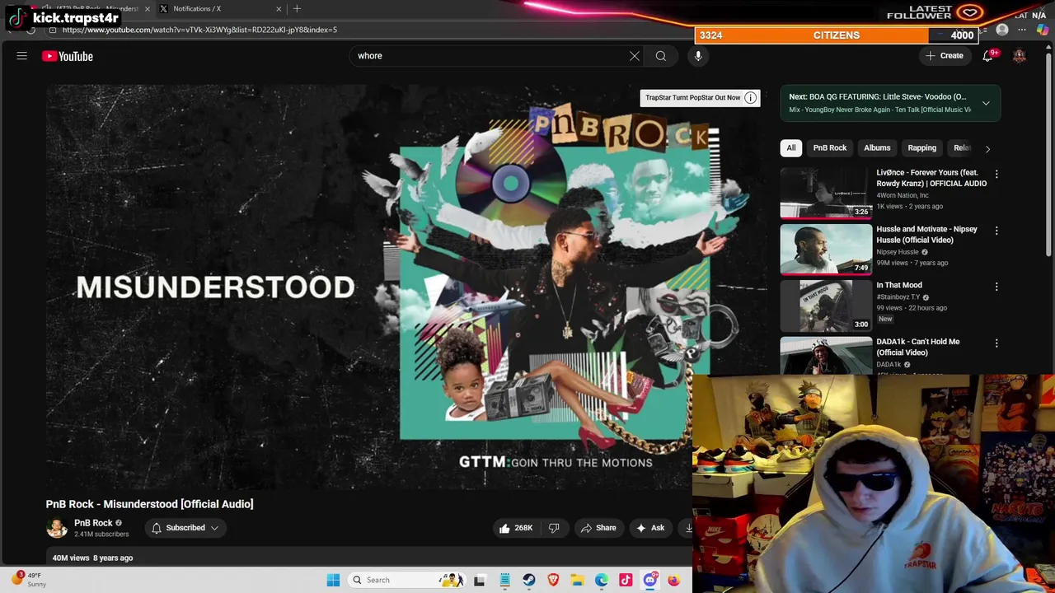Open DADA1k Can't Hold Me title
Viewport: 1055px width, 593px height.
coord(917,347)
